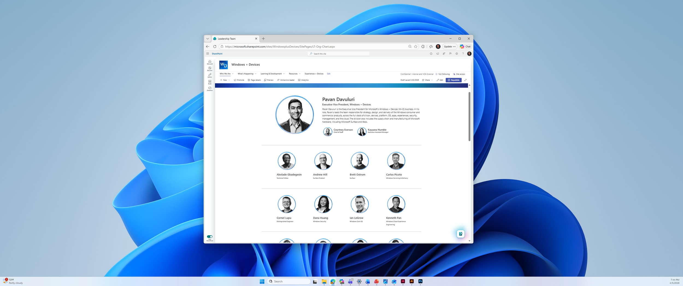The height and width of the screenshot is (286, 683).
Task: Click the navigation Edit link
Action: point(329,74)
